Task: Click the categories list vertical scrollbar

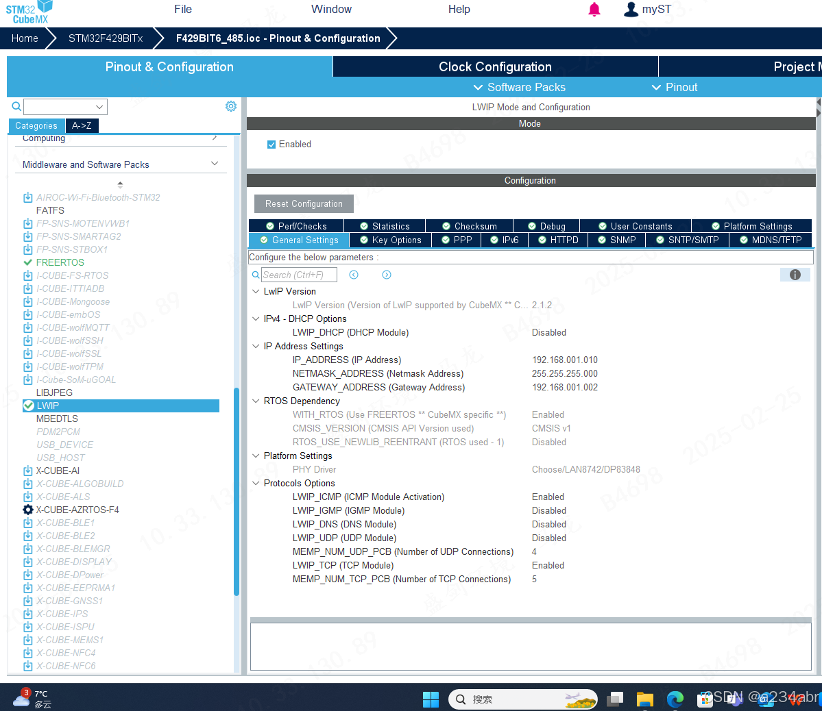Action: tap(237, 491)
